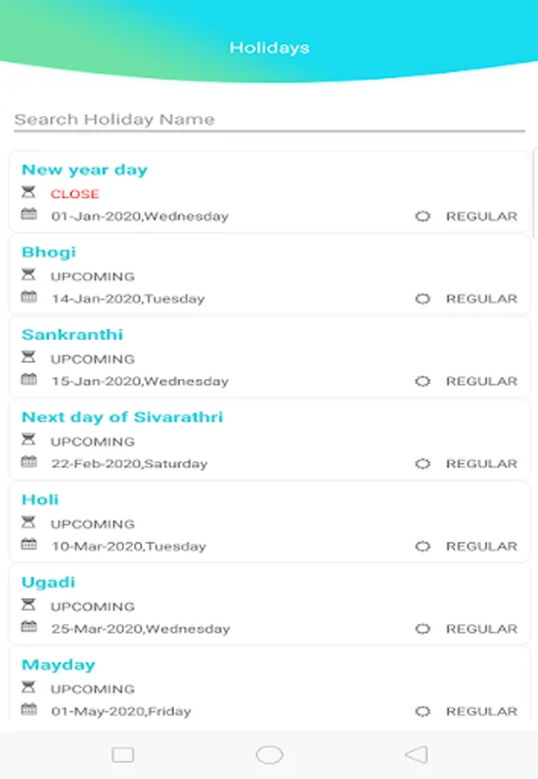The height and width of the screenshot is (779, 538).
Task: Tap the Android back triangle button
Action: 416,755
